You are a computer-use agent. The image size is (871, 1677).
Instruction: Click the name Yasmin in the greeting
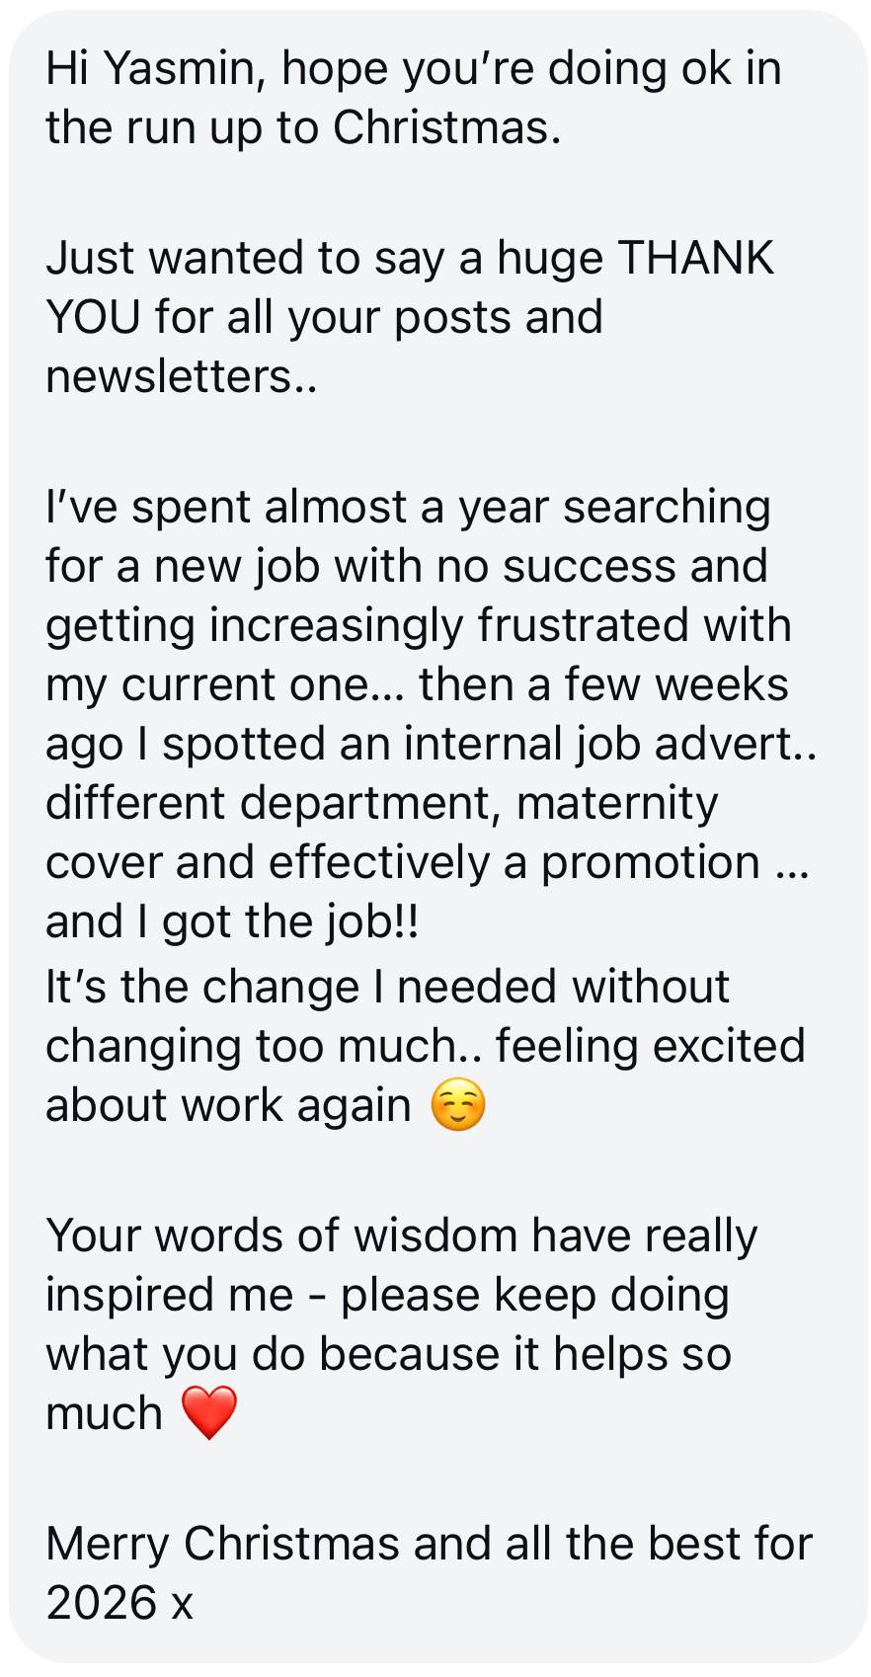point(183,69)
